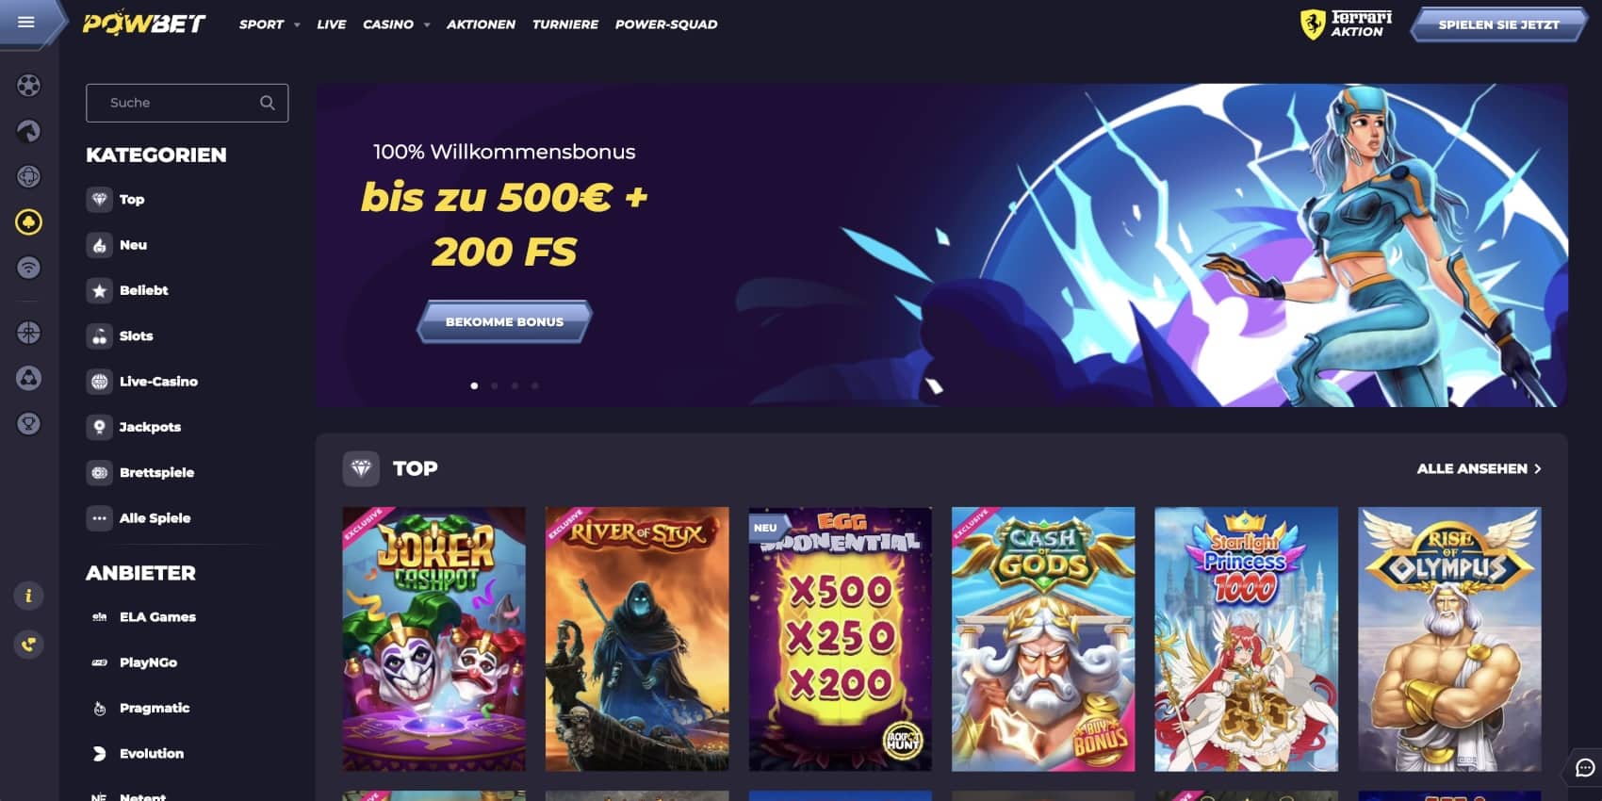Open the Turniere menu item

564,25
